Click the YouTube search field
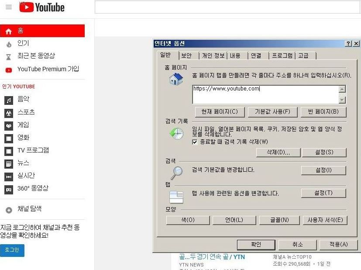The image size is (361, 270). (227, 7)
